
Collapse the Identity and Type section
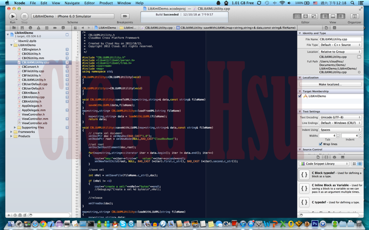300,33
